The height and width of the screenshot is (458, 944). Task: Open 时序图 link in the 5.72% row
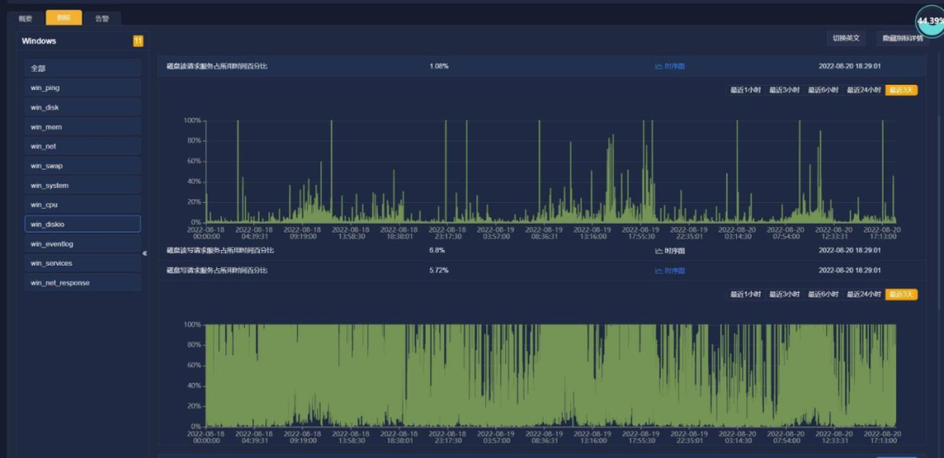click(670, 271)
